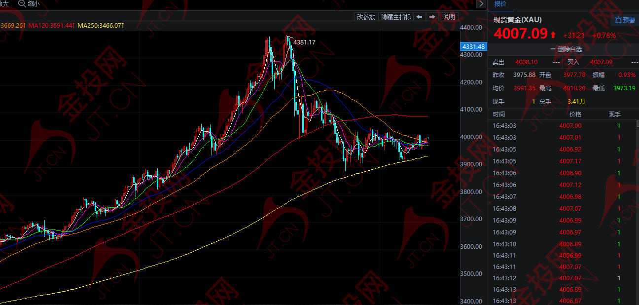Image resolution: width=639 pixels, height=305 pixels.
Task: Click the 最高 value 4010.20
Action: click(574, 88)
